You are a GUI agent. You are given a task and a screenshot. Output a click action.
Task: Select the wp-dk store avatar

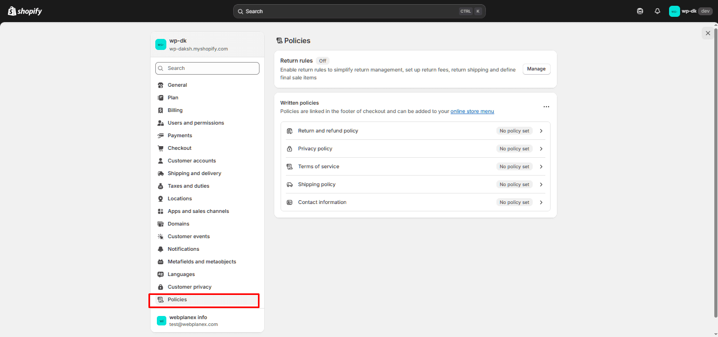click(x=674, y=11)
